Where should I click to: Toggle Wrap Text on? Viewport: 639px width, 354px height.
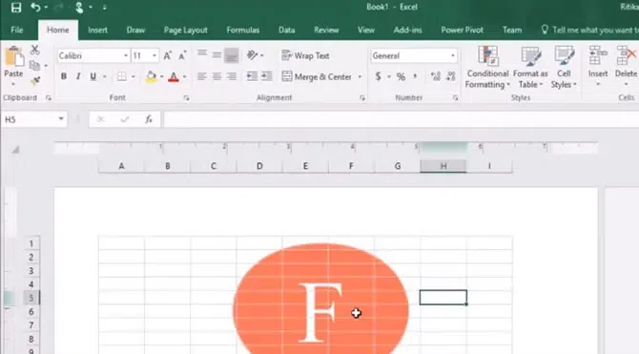pyautogui.click(x=305, y=55)
